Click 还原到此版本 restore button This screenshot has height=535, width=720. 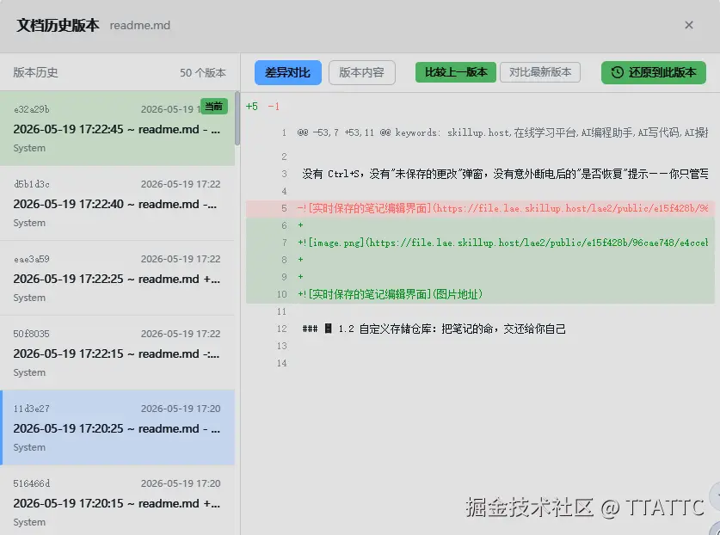coord(654,72)
